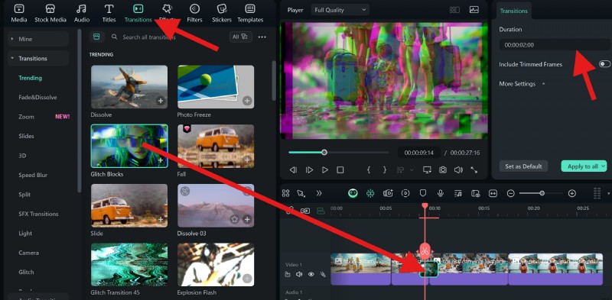612x300 pixels.
Task: Toggle Include Trimmed Frames switch
Action: 604,64
